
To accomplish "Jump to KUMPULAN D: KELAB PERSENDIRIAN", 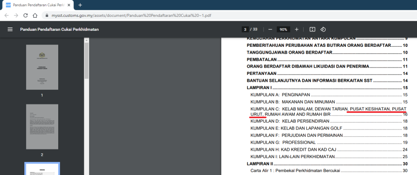I will coord(329,121).
